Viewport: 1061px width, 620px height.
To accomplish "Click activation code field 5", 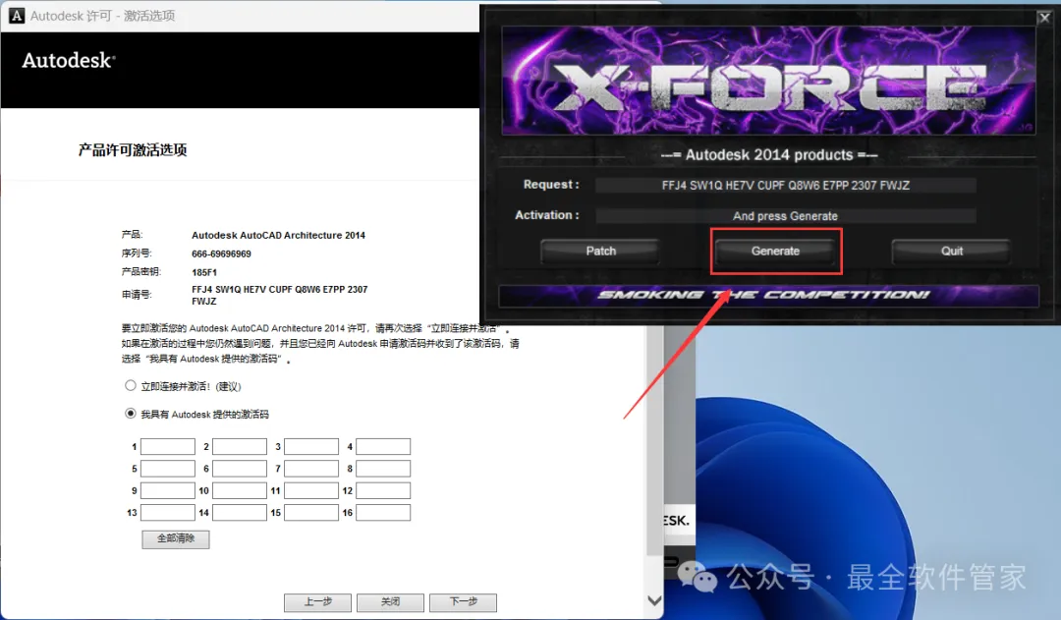I will 168,469.
